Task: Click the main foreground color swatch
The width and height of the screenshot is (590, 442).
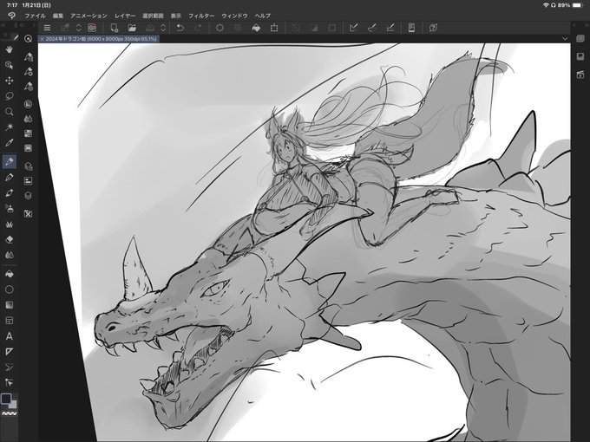Action: click(6, 399)
